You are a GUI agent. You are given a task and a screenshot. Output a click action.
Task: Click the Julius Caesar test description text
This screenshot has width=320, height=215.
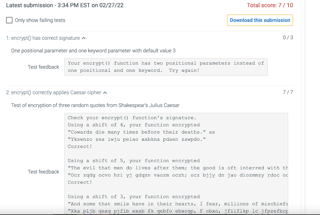click(96, 105)
